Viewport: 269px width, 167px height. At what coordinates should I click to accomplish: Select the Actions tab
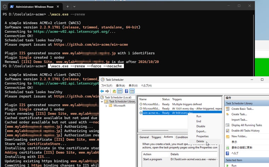(168, 137)
